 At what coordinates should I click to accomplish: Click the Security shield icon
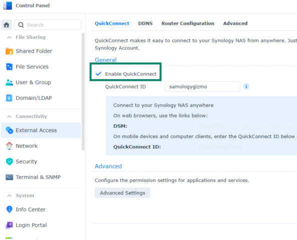9,161
